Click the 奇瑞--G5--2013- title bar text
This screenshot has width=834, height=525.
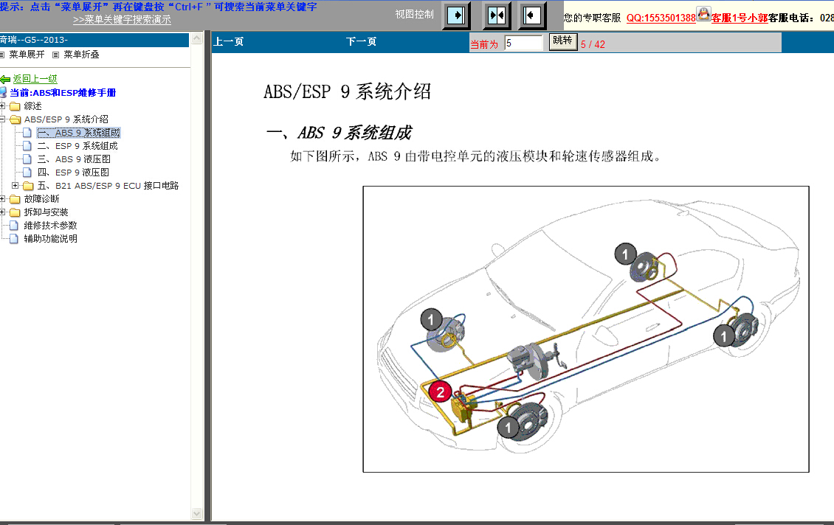[x=34, y=40]
